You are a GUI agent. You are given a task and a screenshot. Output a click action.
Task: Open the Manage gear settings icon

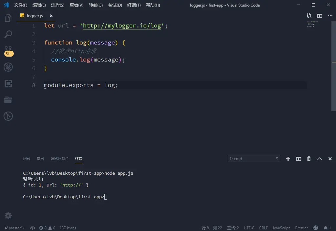pyautogui.click(x=8, y=216)
